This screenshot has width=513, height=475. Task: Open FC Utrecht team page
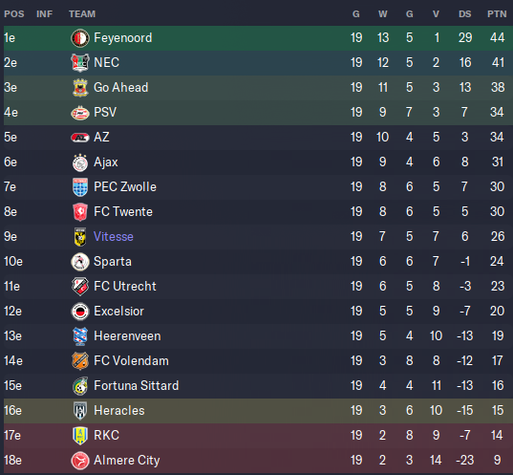124,287
